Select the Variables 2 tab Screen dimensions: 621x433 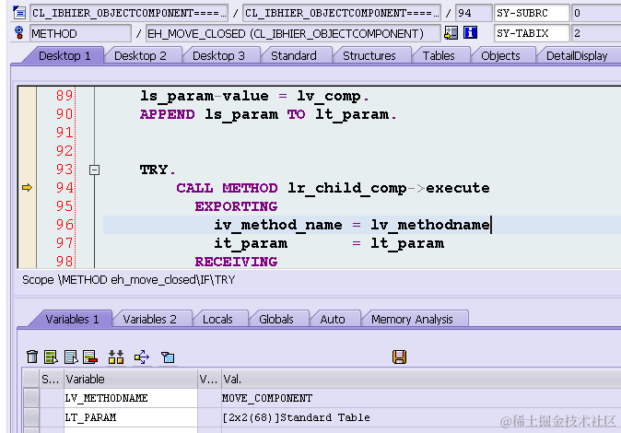(x=149, y=320)
